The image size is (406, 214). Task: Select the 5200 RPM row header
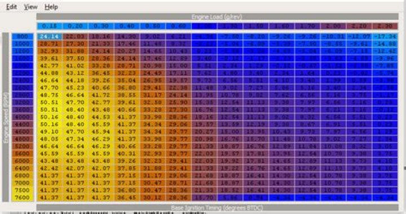[22, 146]
